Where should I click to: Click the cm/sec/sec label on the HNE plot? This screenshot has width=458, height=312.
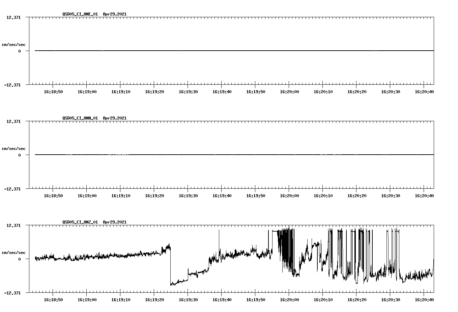click(14, 44)
